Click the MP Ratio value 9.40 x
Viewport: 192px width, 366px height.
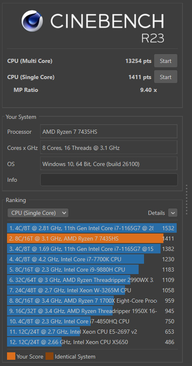click(149, 90)
